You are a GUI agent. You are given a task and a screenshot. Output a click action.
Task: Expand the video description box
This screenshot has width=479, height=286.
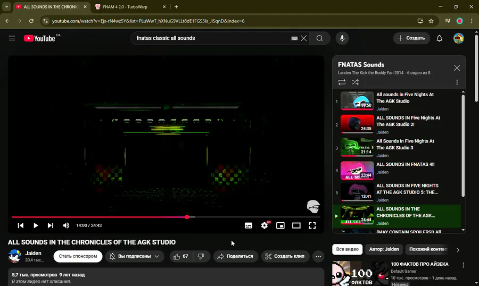[x=166, y=277]
